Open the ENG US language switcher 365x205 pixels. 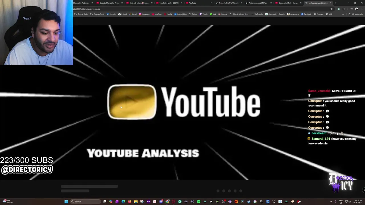[341, 202]
